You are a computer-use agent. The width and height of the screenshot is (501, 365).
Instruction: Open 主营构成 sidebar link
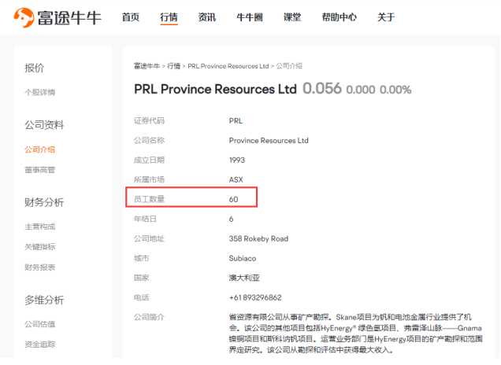pos(40,227)
